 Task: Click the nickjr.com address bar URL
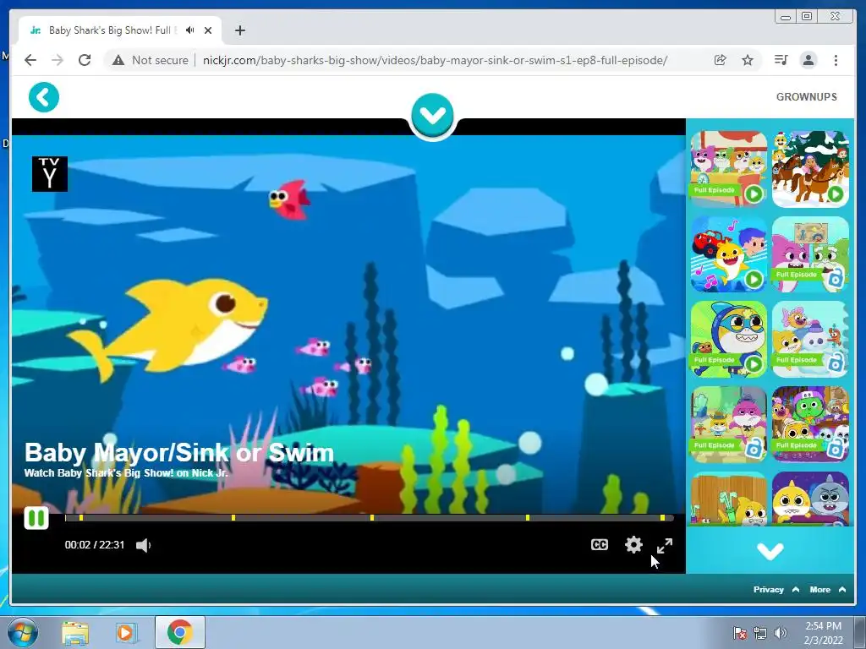coord(436,60)
